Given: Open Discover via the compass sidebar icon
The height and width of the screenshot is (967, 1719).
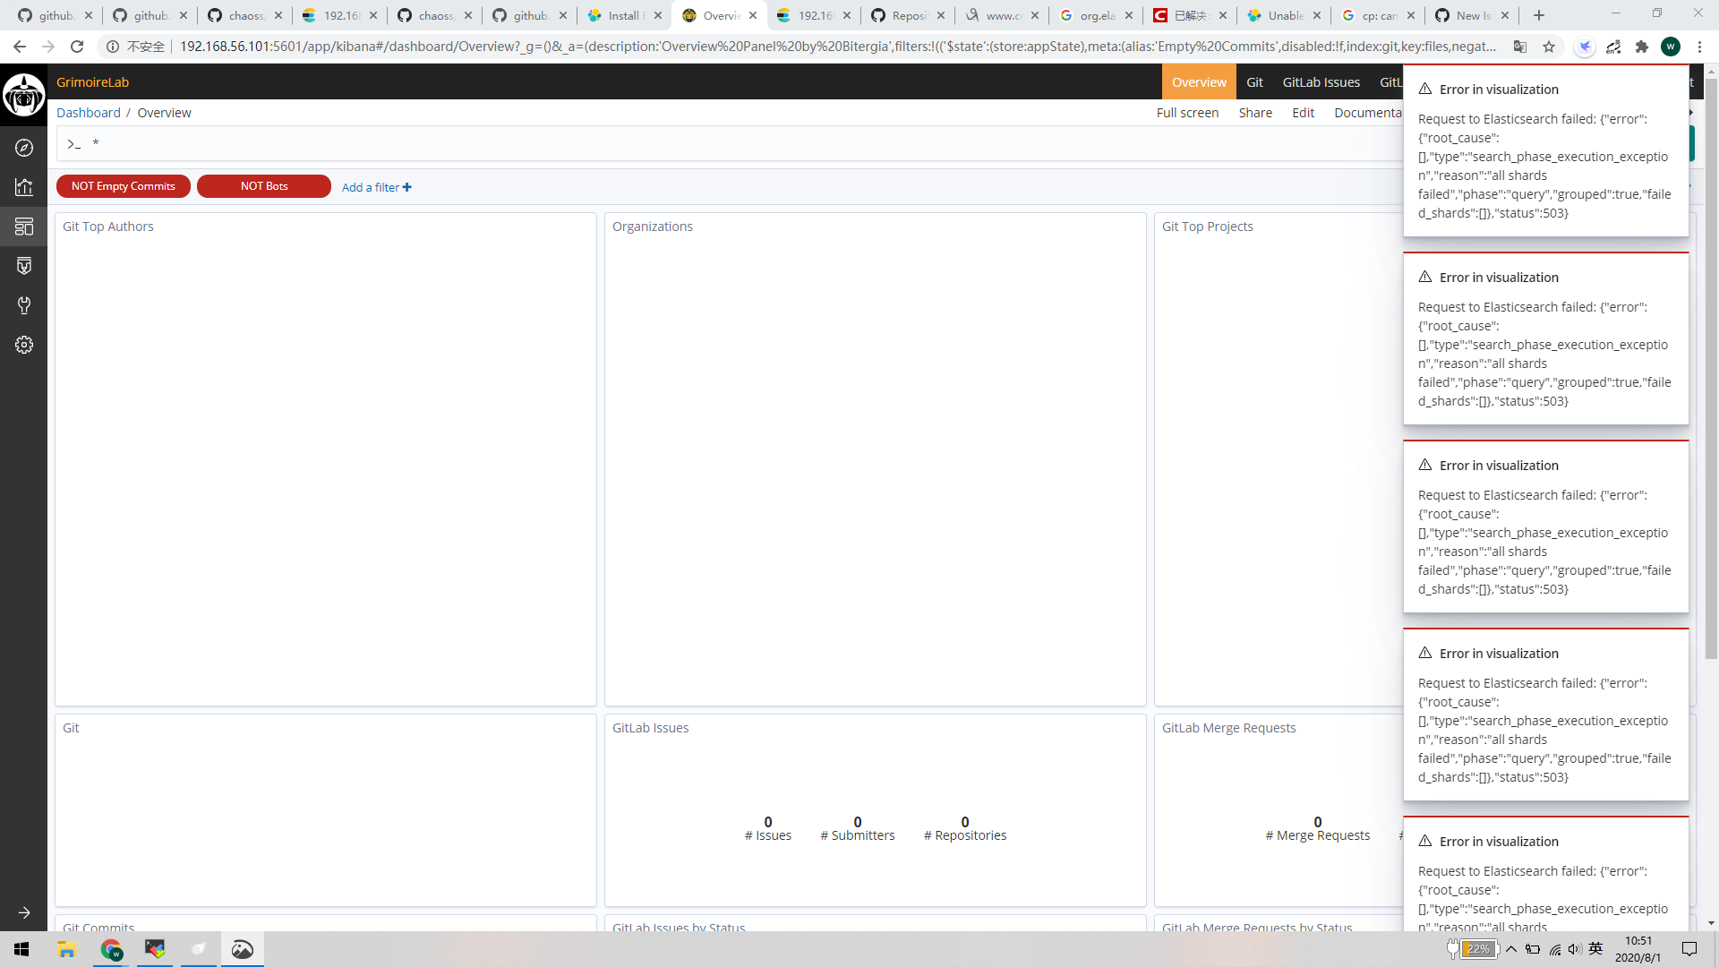Looking at the screenshot, I should click(24, 148).
